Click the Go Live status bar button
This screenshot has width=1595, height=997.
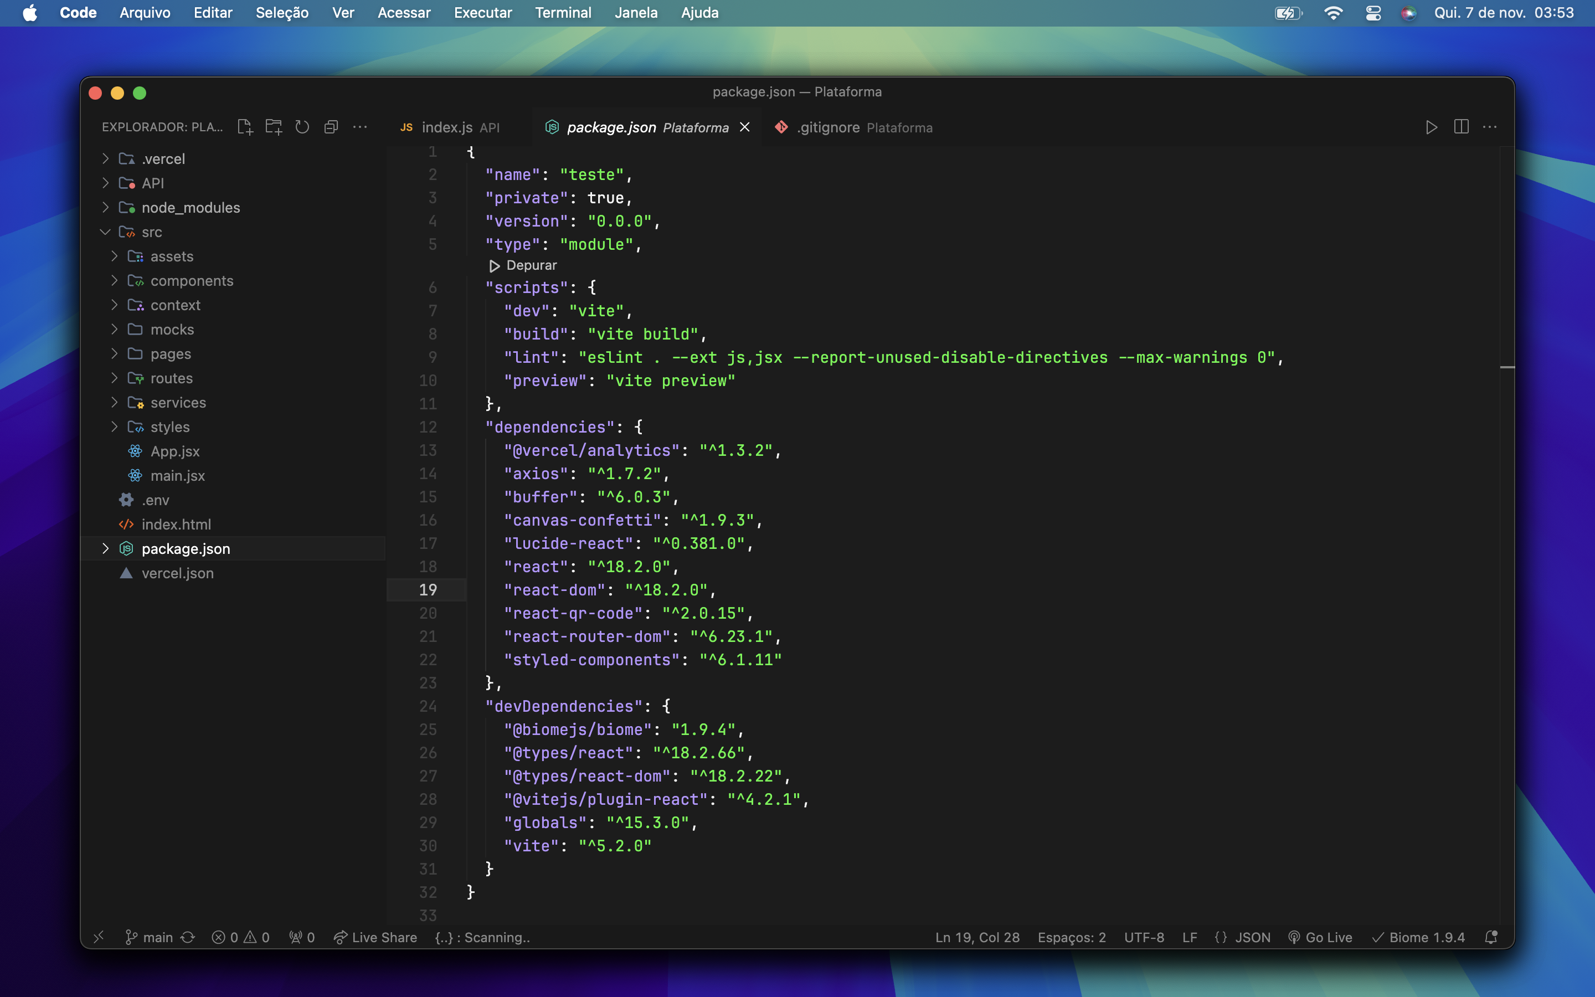pyautogui.click(x=1324, y=937)
